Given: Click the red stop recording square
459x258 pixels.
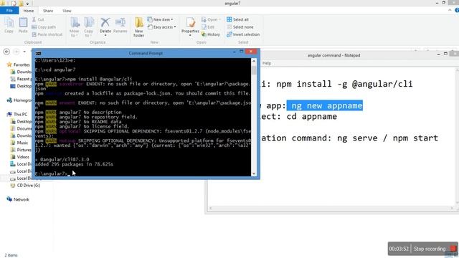Looking at the screenshot, I should [x=453, y=249].
